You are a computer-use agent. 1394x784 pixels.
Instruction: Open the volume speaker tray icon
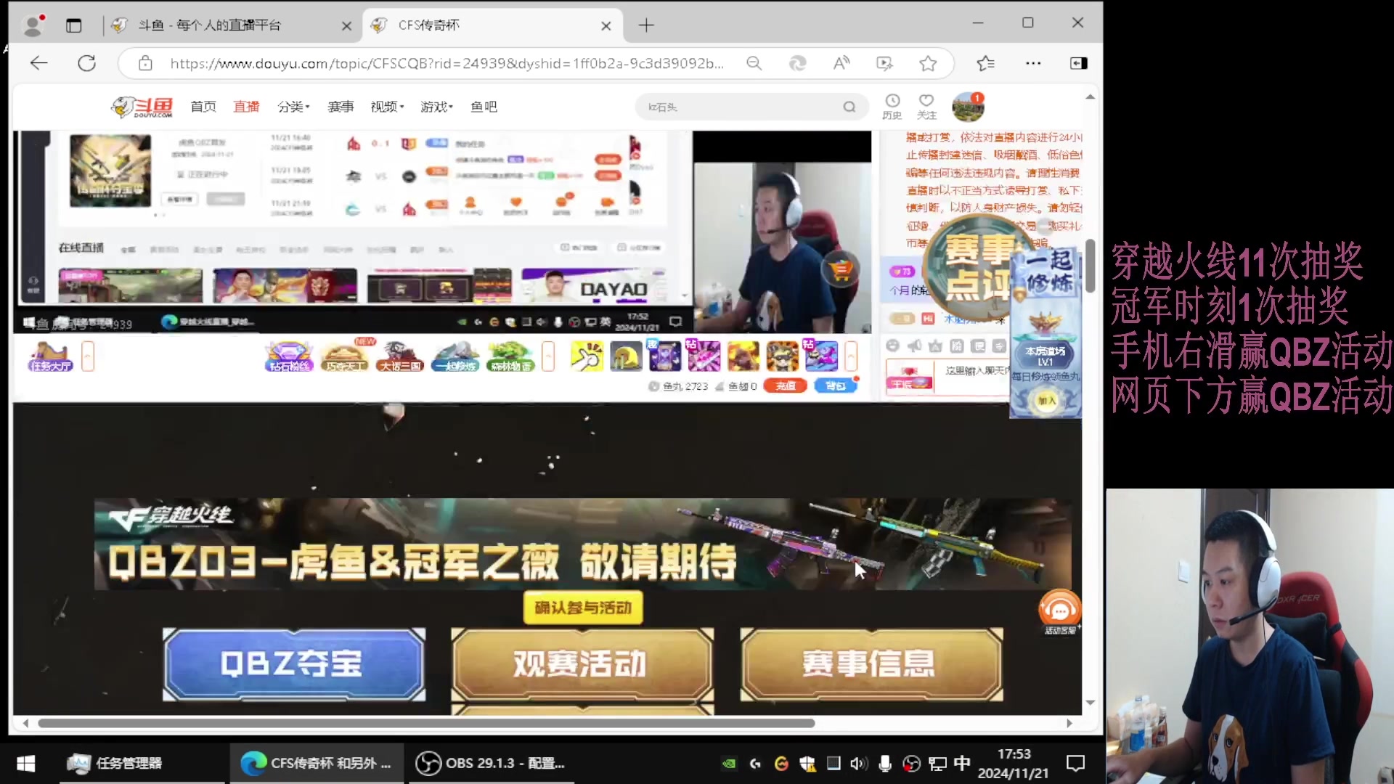point(859,764)
